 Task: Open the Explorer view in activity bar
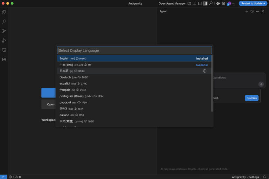pos(4,12)
